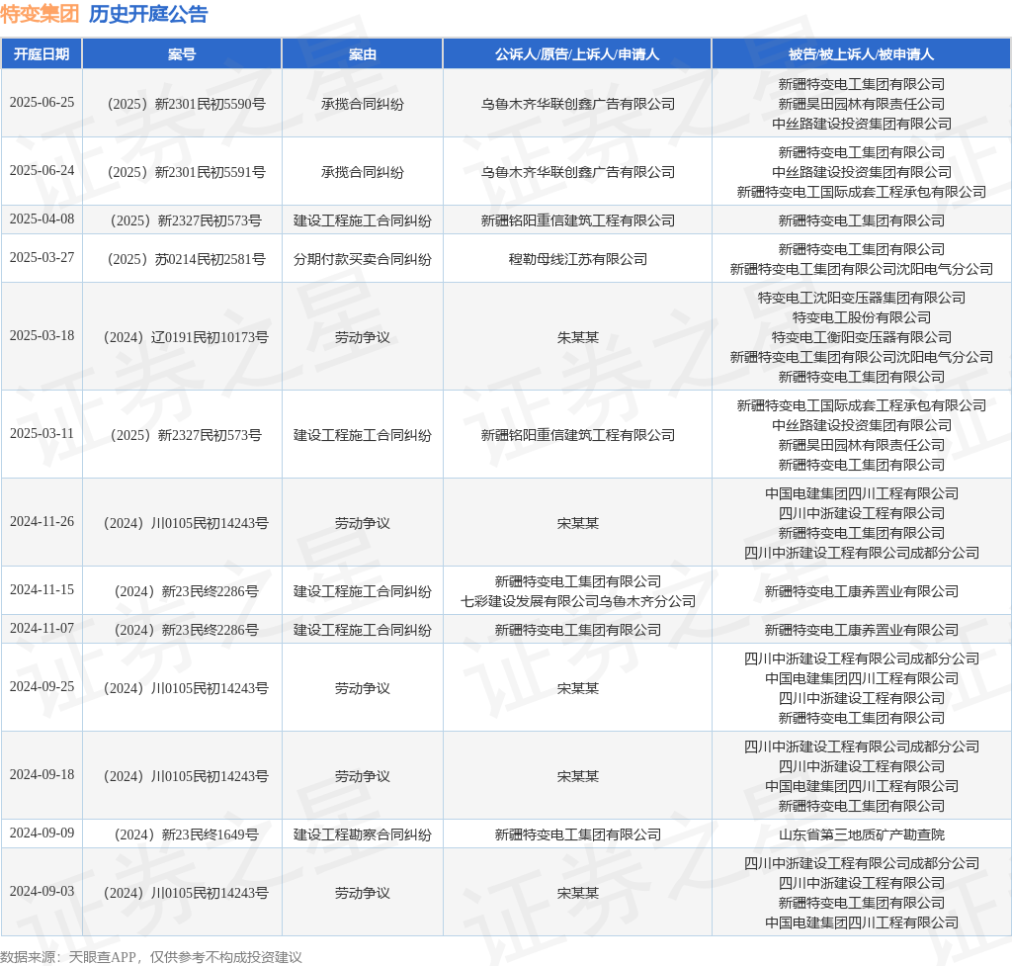
Task: Click 新疆特变电工国际成套工程承包有限公司 in the 2025-06-24 row
Action: click(x=861, y=193)
